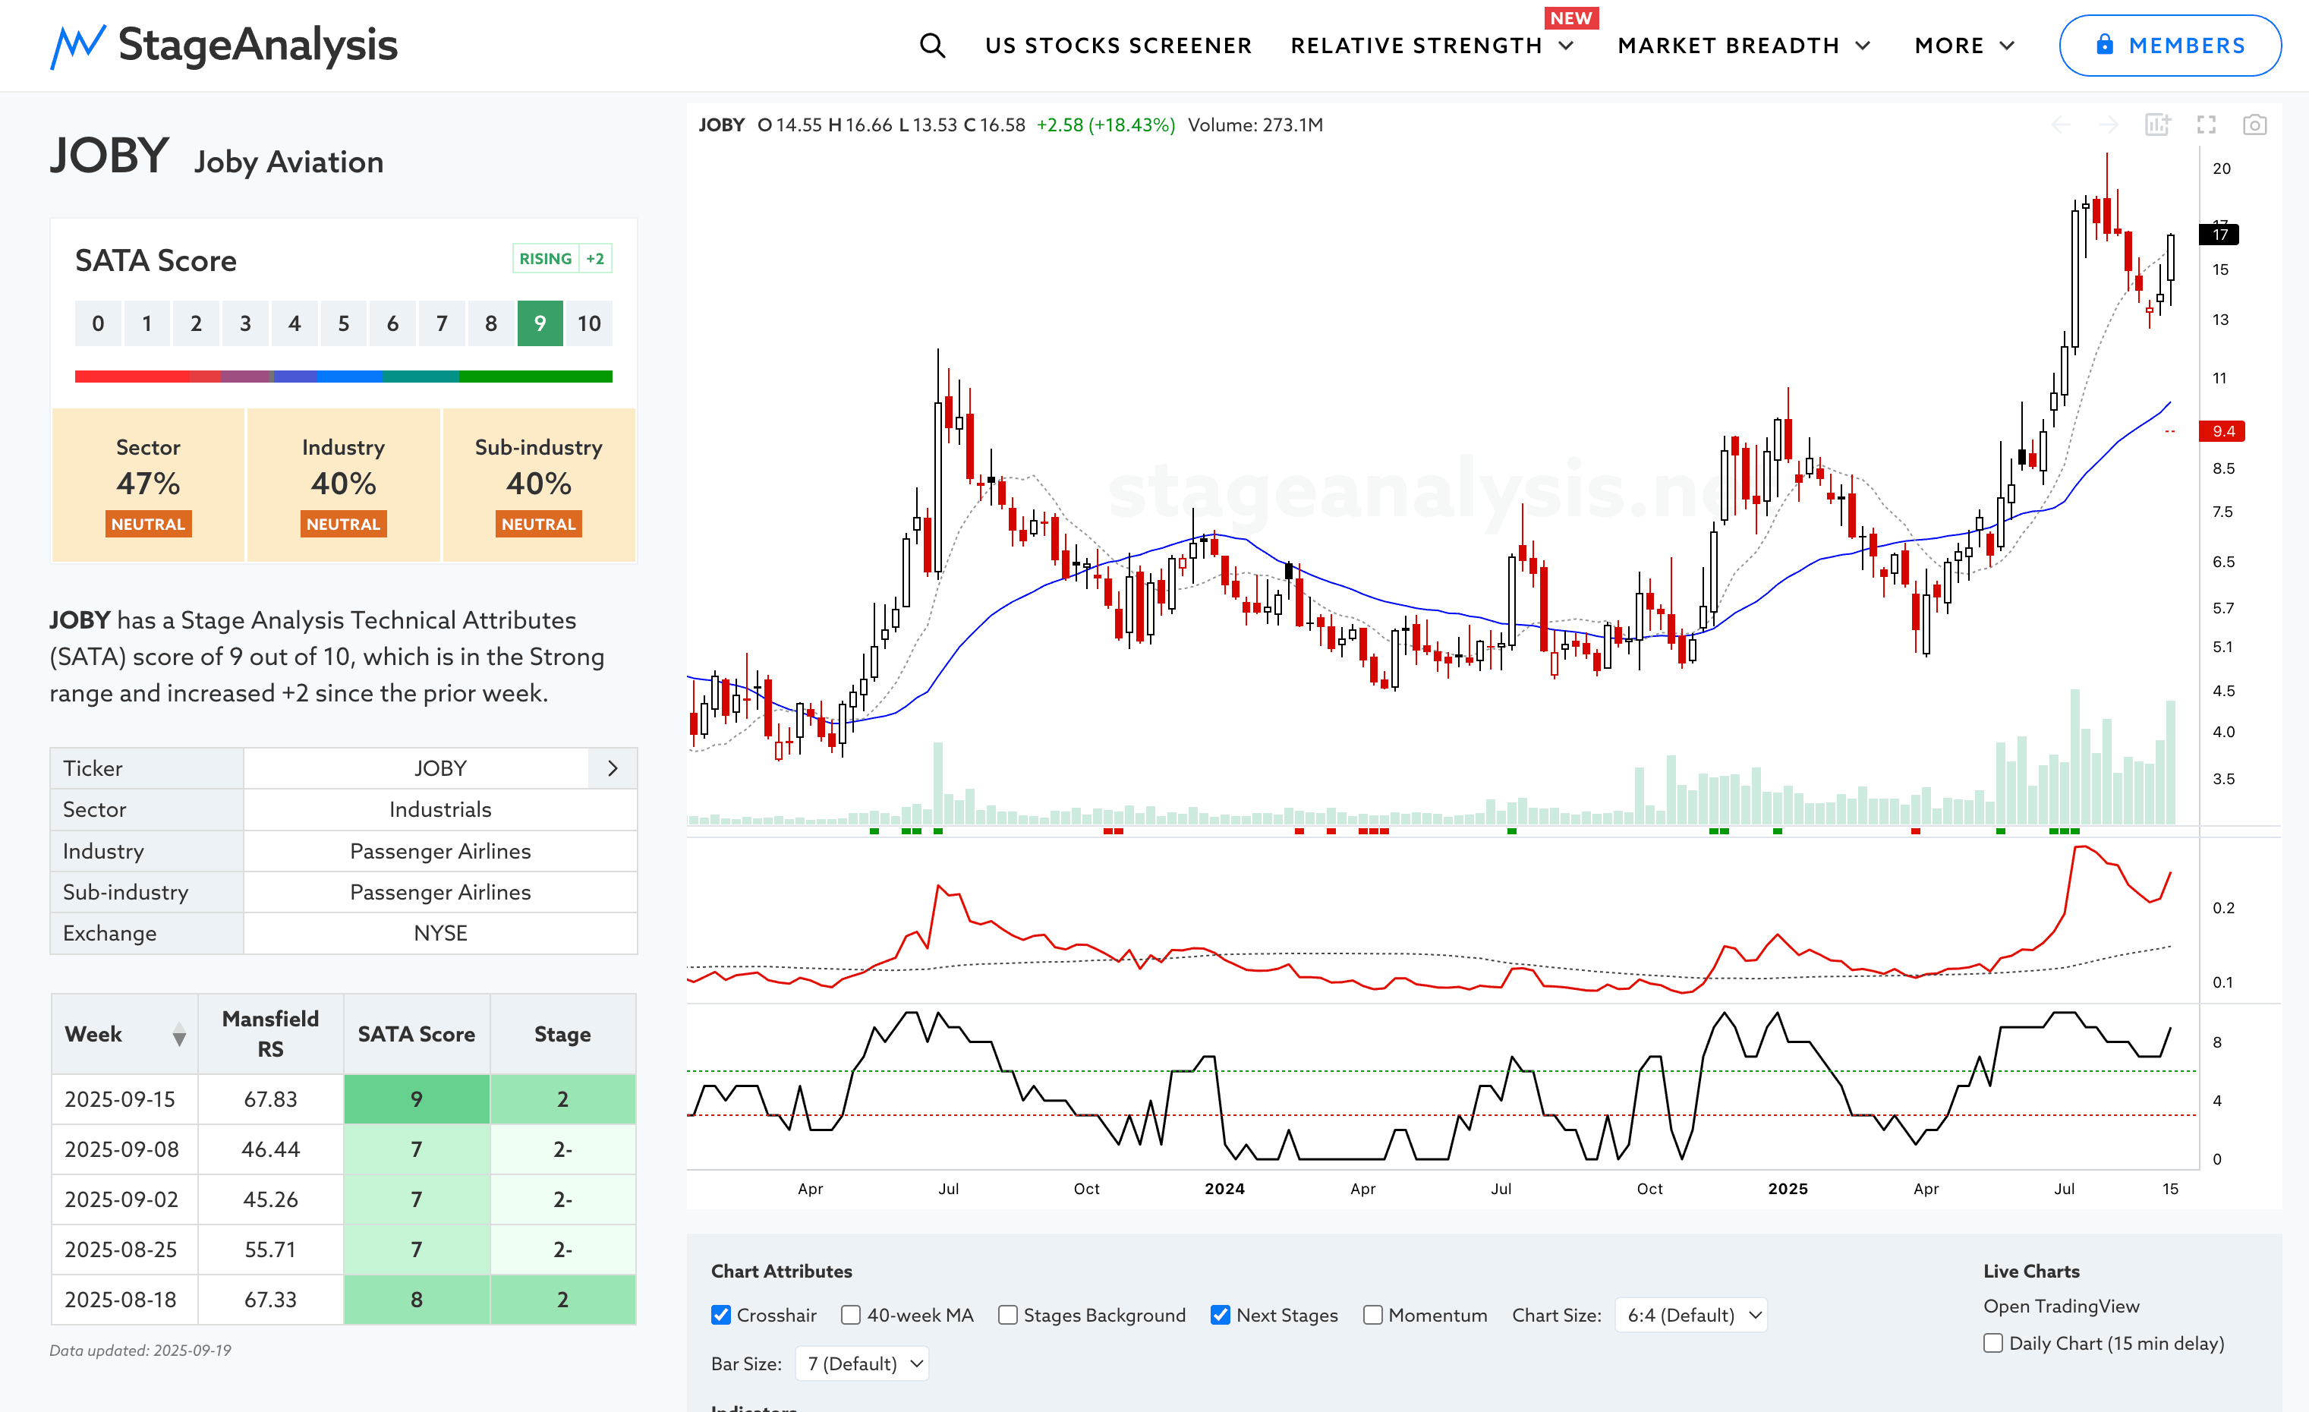The height and width of the screenshot is (1412, 2309).
Task: Open US Stocks Screener
Action: (x=1118, y=45)
